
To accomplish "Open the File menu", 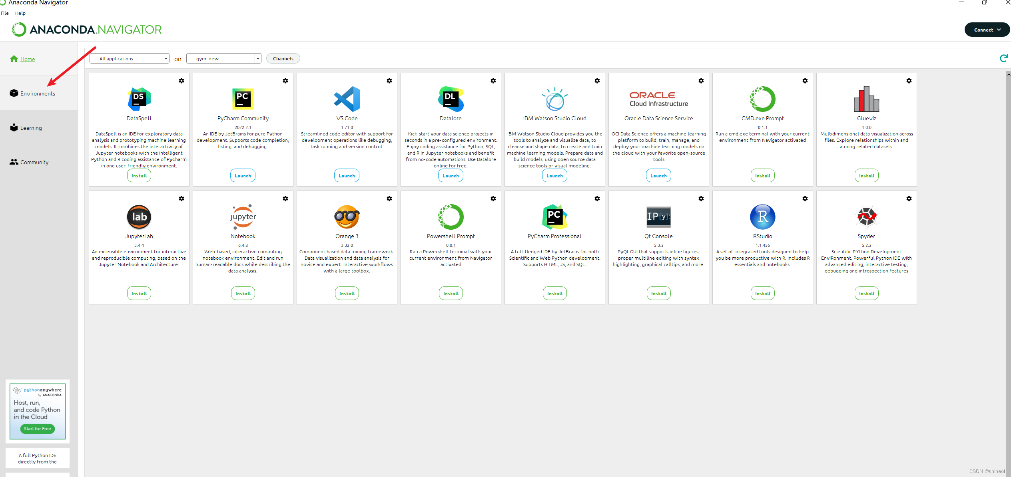I will 5,13.
